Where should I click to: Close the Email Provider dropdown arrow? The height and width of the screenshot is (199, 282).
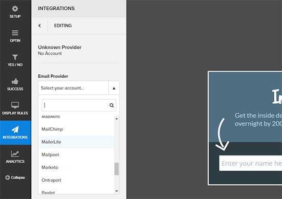click(x=114, y=88)
